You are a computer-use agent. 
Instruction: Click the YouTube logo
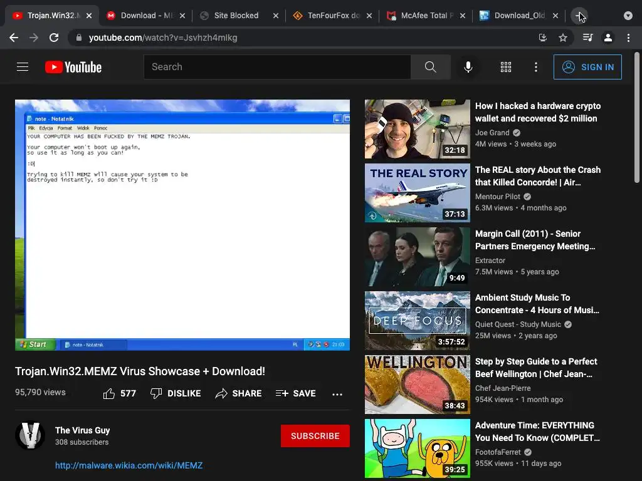coord(73,67)
